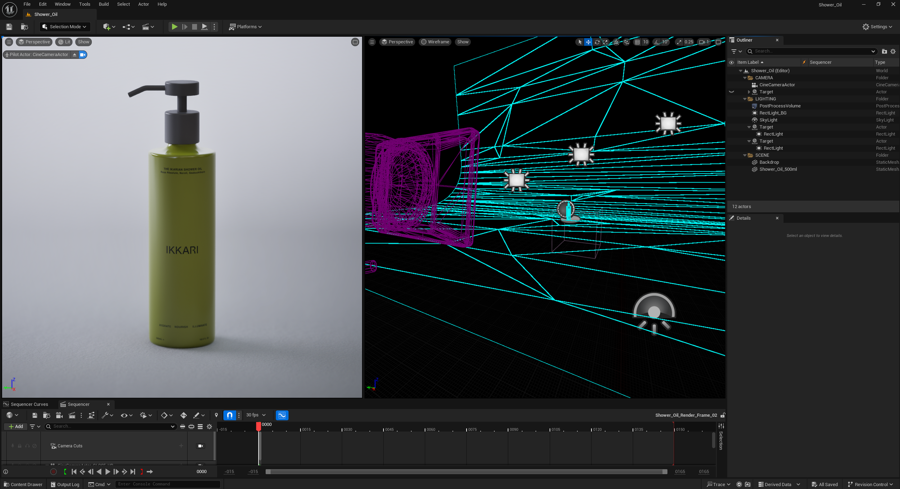Open the Build menu
Screen dimensions: 900x489
click(x=104, y=4)
